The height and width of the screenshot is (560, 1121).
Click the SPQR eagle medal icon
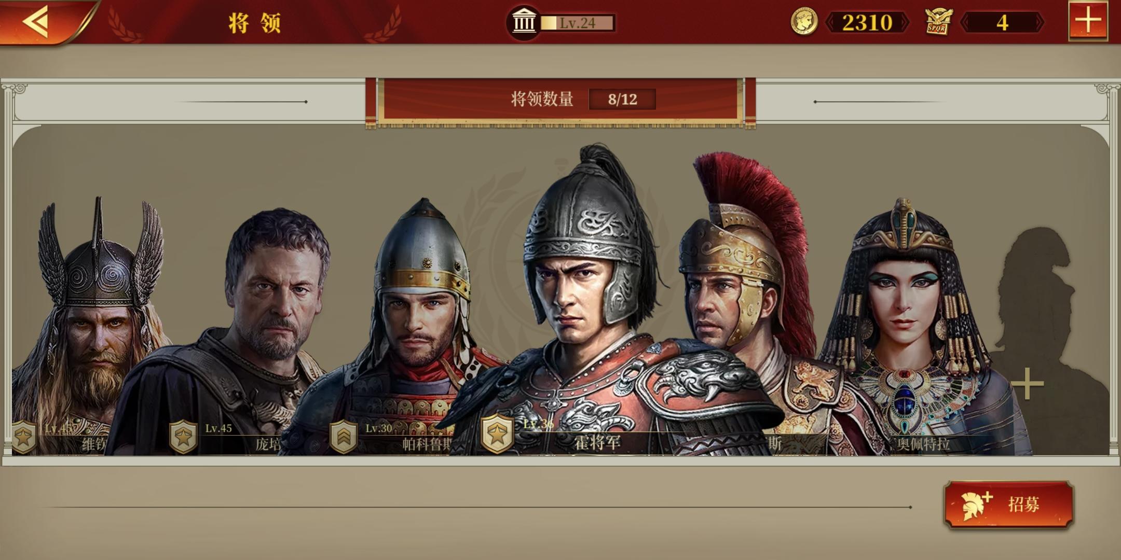(x=939, y=22)
